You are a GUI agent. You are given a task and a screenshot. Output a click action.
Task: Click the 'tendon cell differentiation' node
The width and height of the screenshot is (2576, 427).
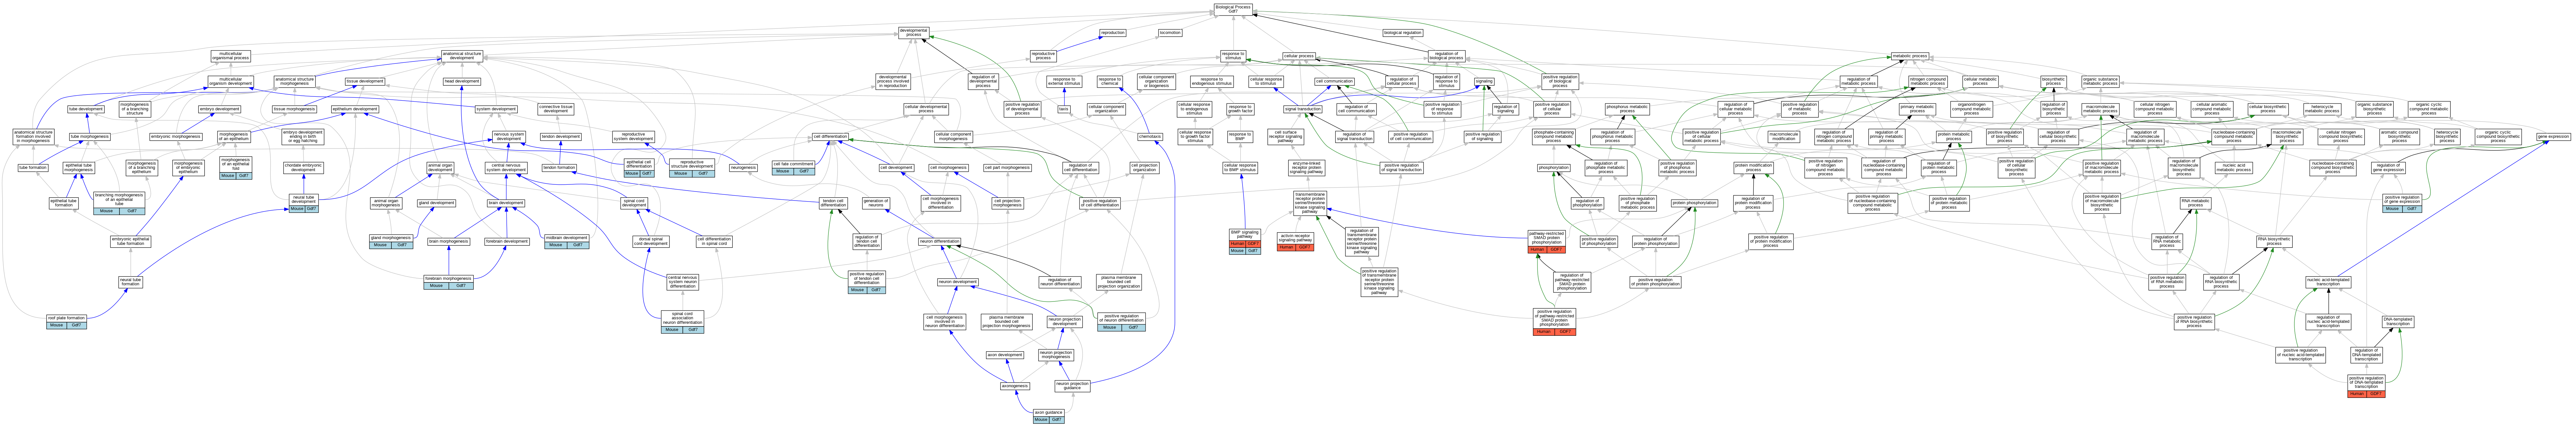(833, 203)
